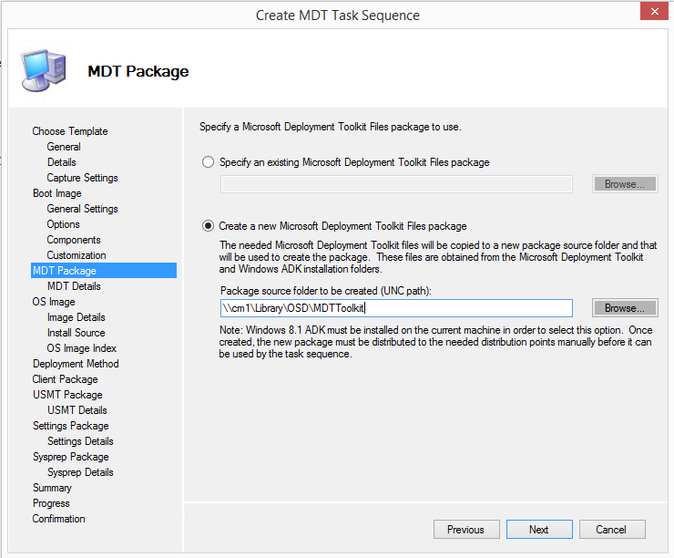This screenshot has width=674, height=558.
Task: Close the Create MDT Task Sequence dialog
Action: 654,11
